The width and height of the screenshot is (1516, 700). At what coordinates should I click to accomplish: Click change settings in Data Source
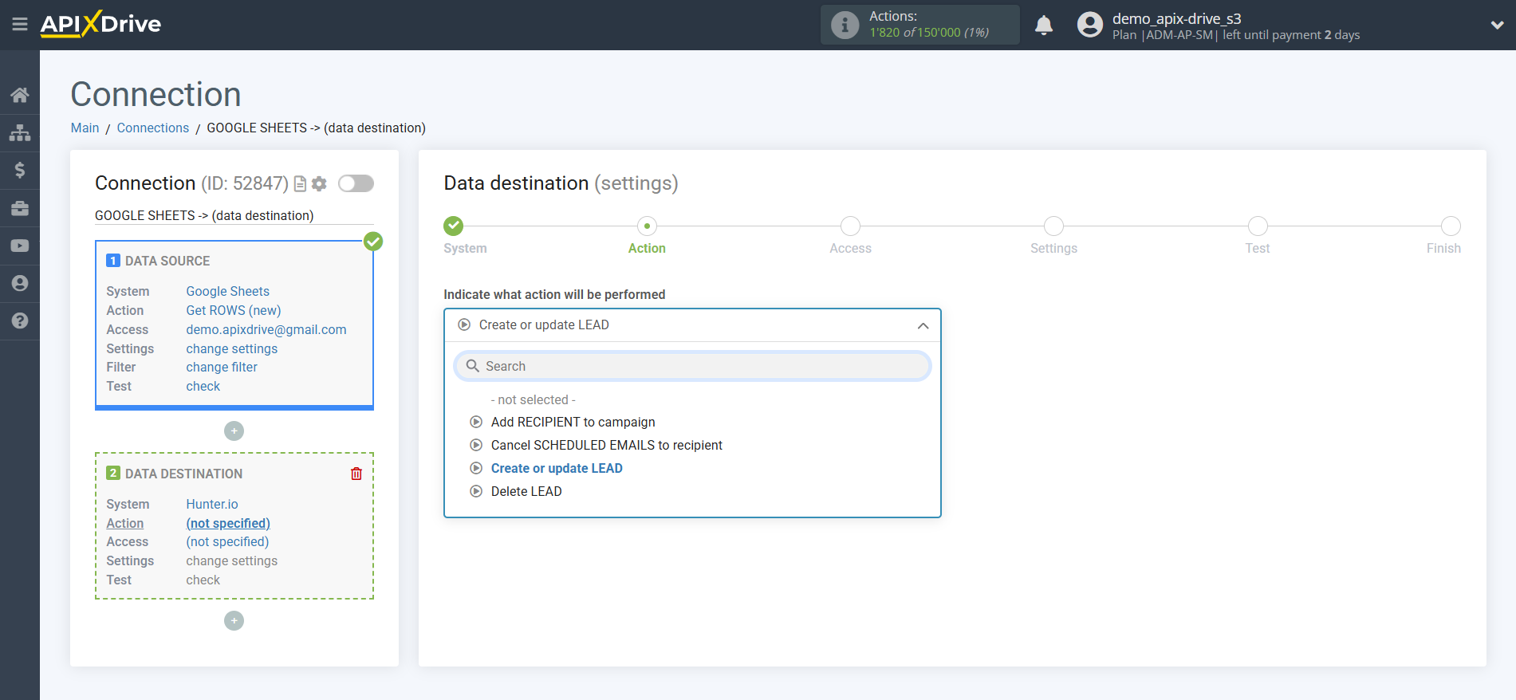click(232, 348)
